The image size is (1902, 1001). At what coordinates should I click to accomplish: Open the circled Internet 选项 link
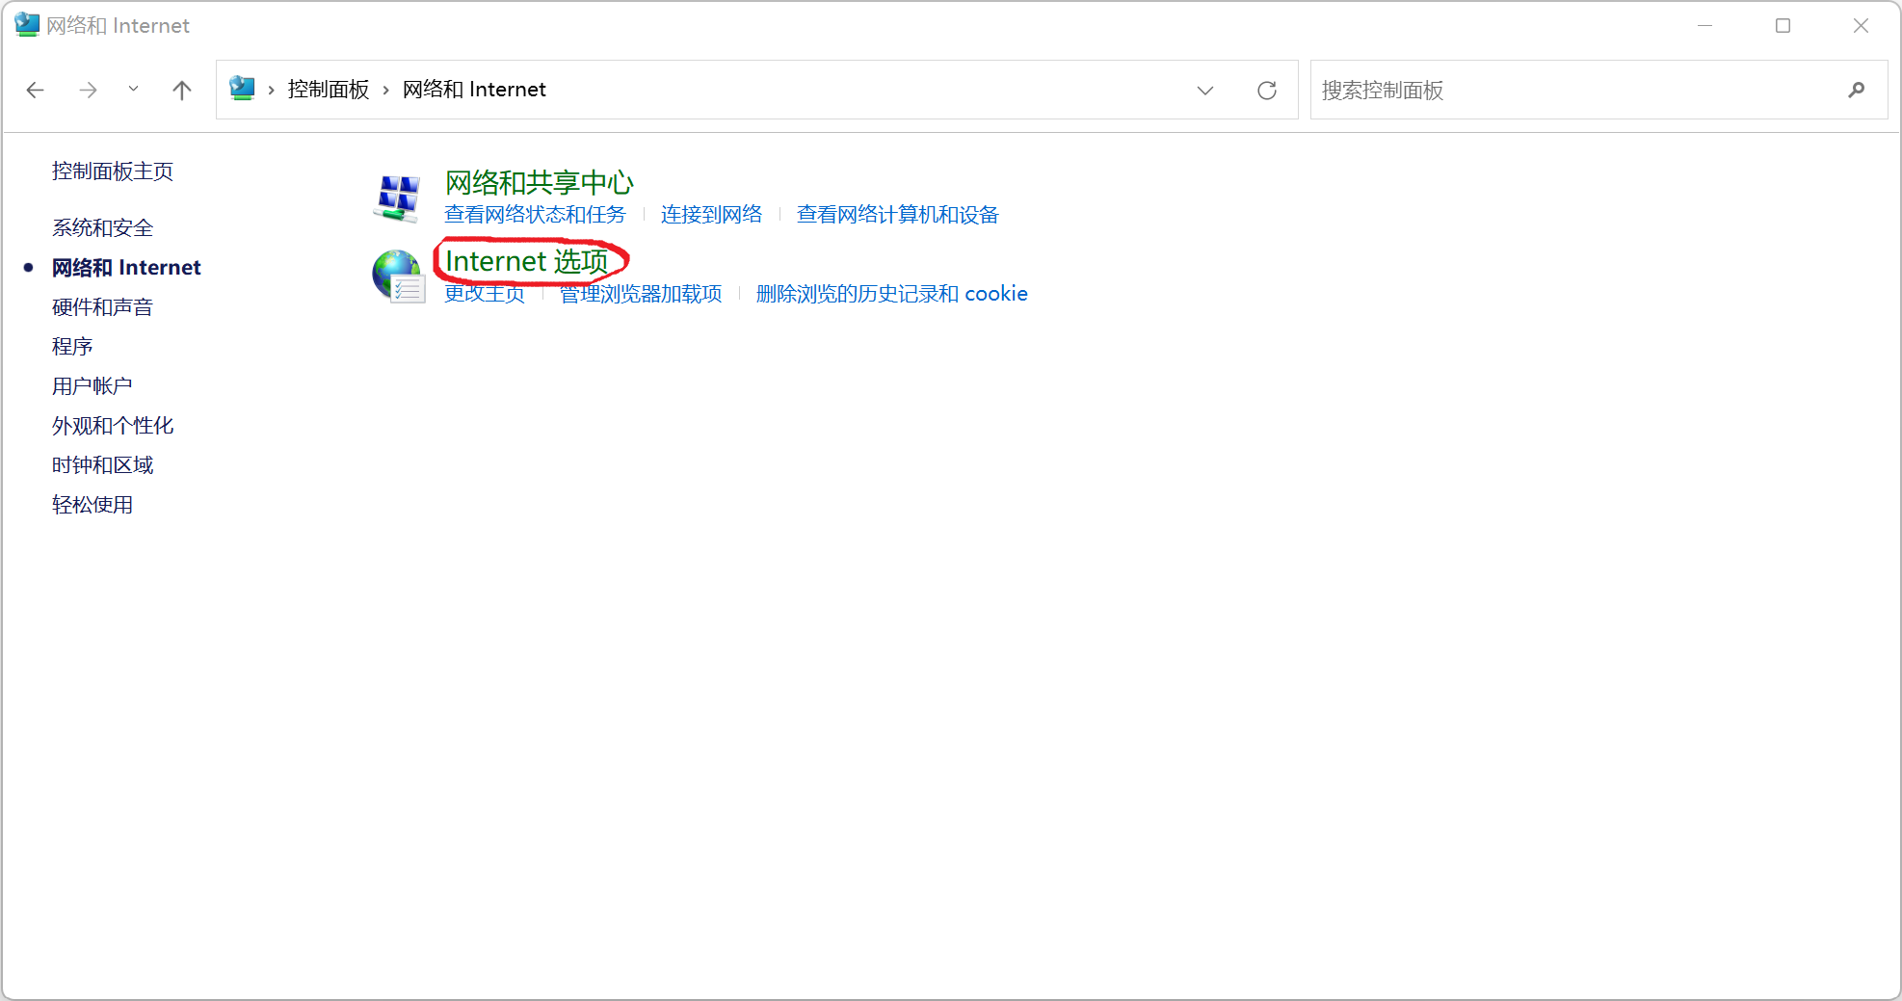528,260
